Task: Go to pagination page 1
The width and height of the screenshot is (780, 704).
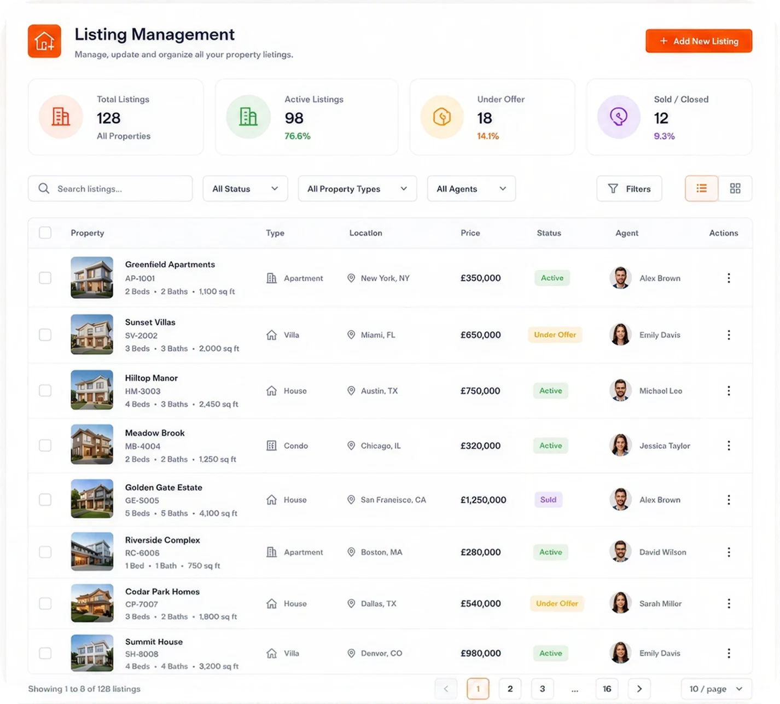Action: point(478,689)
